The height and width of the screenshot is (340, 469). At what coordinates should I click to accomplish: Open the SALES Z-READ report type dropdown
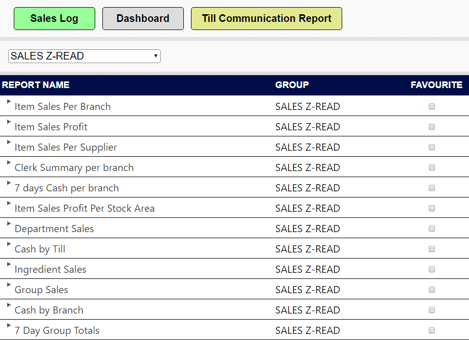(x=84, y=56)
